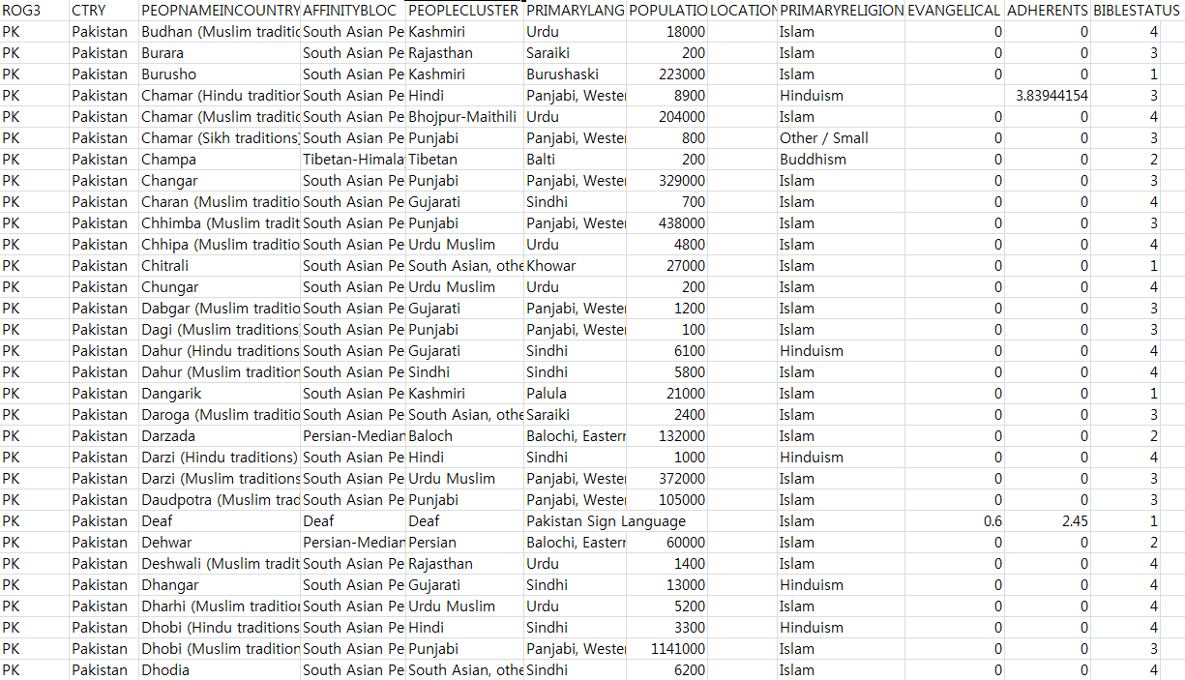Select the population value 27000
Image resolution: width=1185 pixels, height=680 pixels.
click(667, 266)
